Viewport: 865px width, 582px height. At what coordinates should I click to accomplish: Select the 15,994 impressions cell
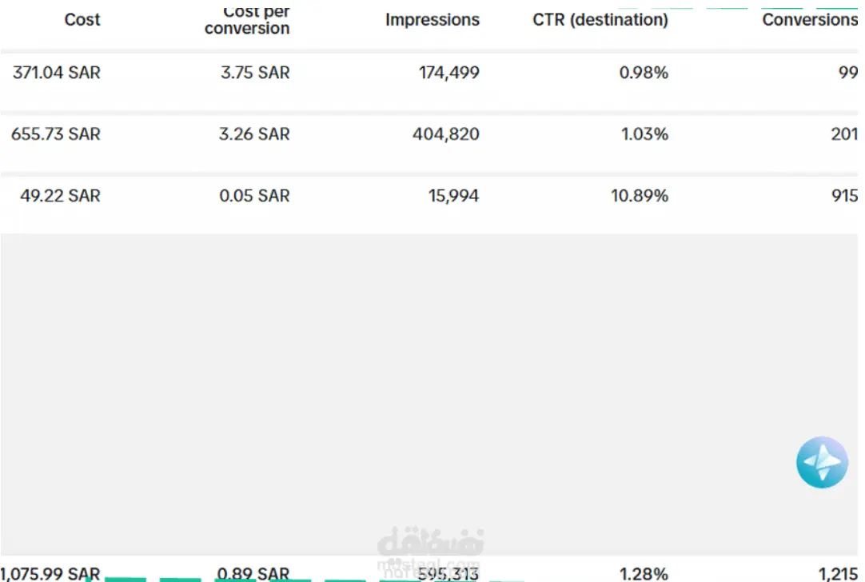(452, 196)
